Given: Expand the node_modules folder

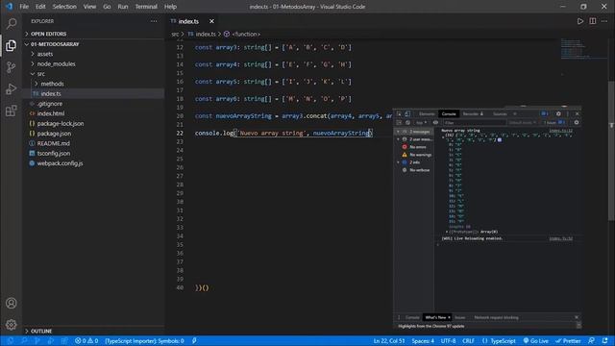Looking at the screenshot, I should [x=56, y=64].
